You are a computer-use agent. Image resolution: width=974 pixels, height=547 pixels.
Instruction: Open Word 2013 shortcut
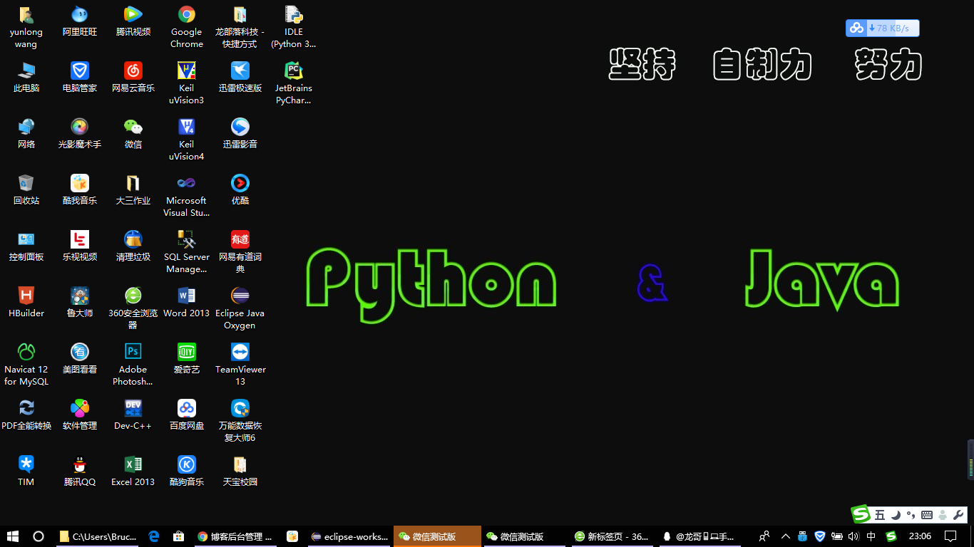[x=187, y=303]
